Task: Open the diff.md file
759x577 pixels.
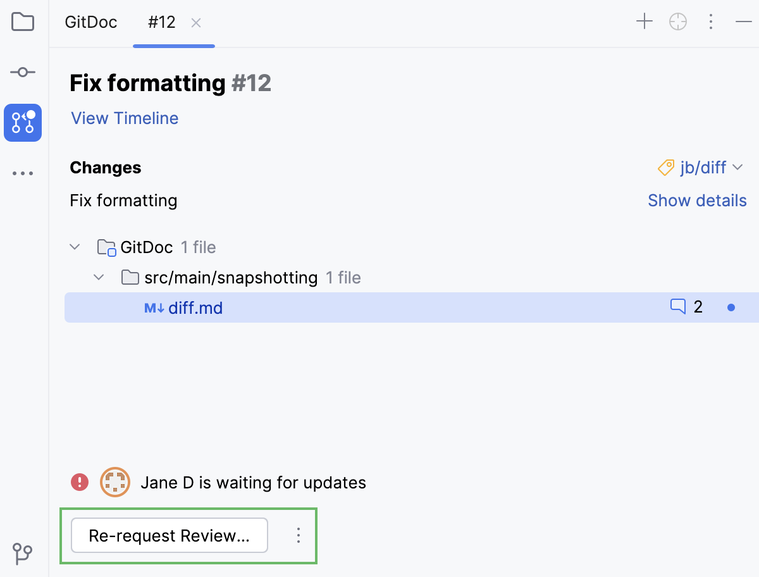Action: (195, 308)
